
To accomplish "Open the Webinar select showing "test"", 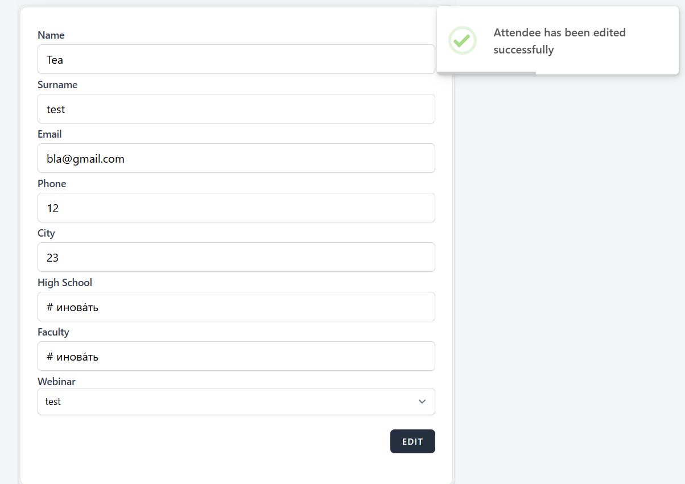I will pyautogui.click(x=228, y=402).
